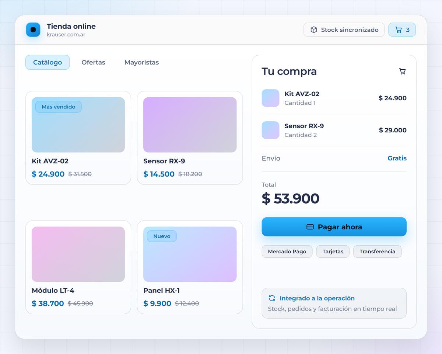
Task: Click the Cantidad 2 text
Action: 301,135
